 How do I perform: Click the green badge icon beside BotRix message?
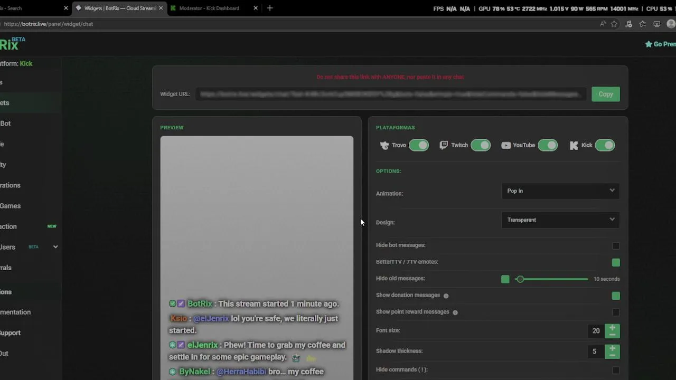[172, 303]
